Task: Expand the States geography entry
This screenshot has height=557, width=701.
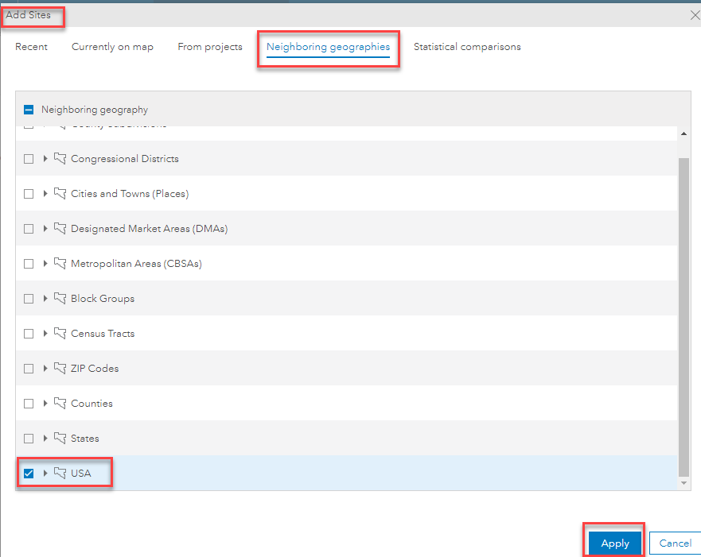Action: click(45, 438)
